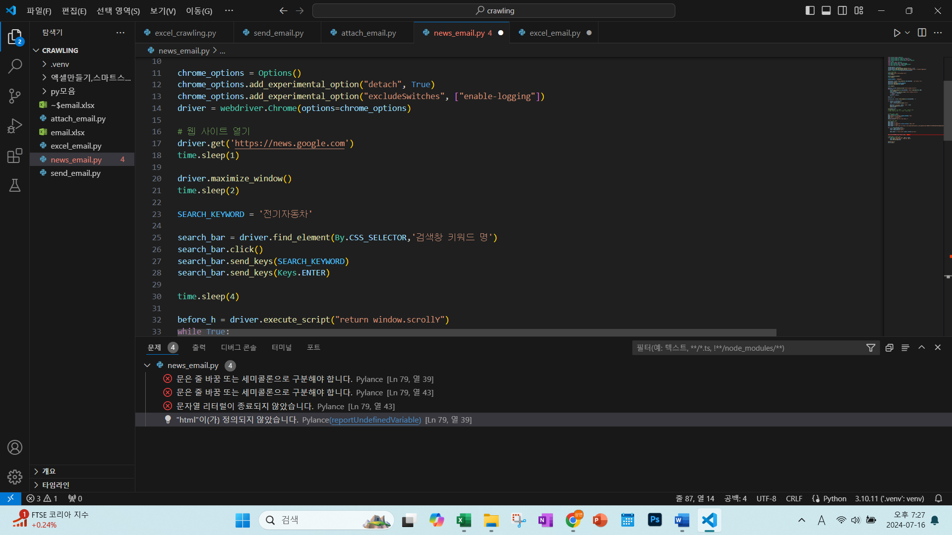Open the 파일(F) menu
This screenshot has height=535, width=952.
click(39, 10)
